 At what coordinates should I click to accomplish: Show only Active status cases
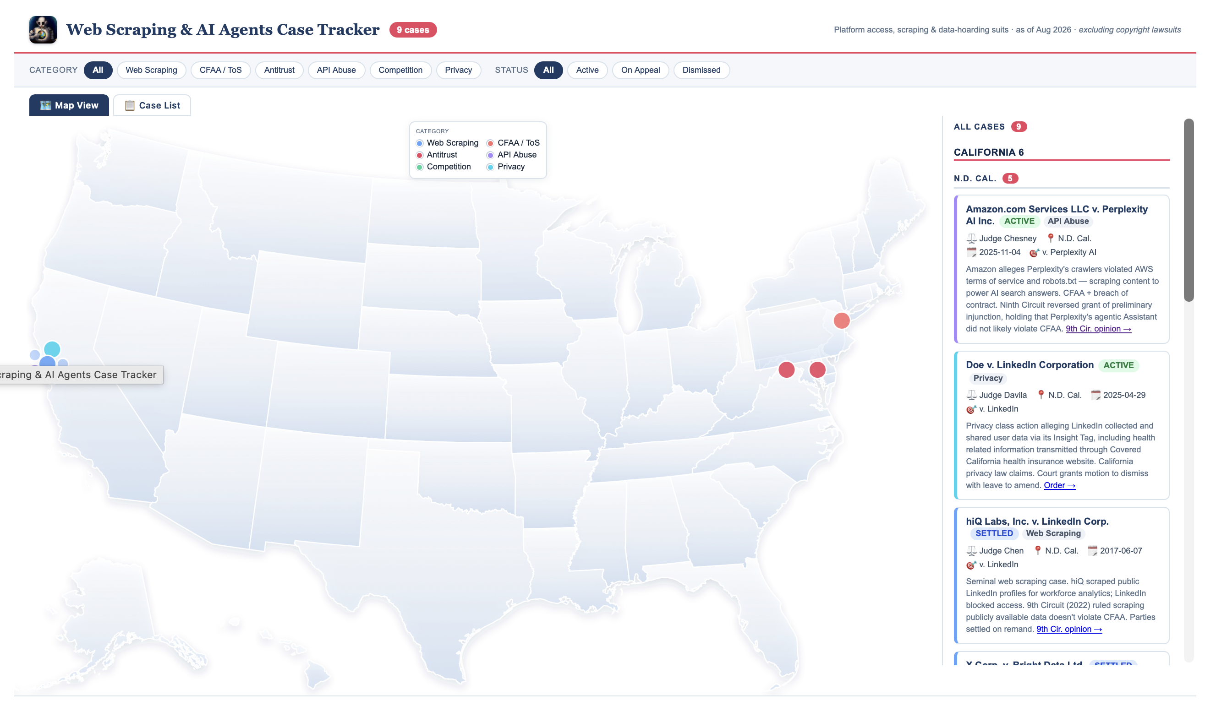[x=587, y=70]
